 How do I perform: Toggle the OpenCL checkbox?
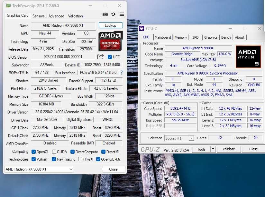pyautogui.click(x=33, y=152)
